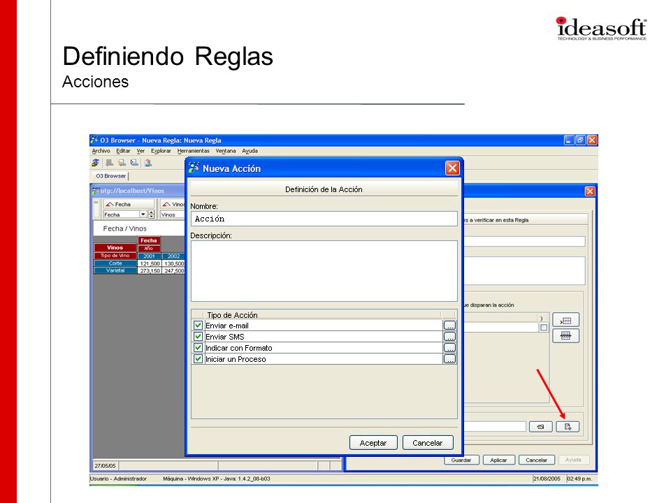Click the otp://localhost/Vinos window icon
671x503 pixels.
96,191
